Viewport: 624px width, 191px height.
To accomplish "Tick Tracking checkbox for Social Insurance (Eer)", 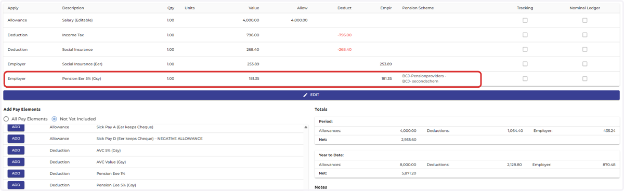I will point(525,64).
